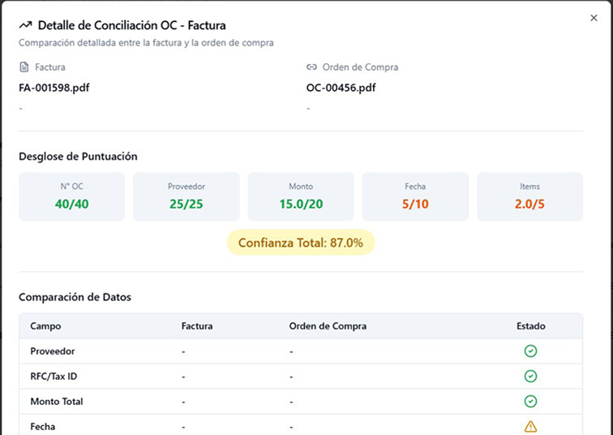The image size is (613, 435).
Task: Select the N° OC 40/40 score card
Action: click(71, 196)
